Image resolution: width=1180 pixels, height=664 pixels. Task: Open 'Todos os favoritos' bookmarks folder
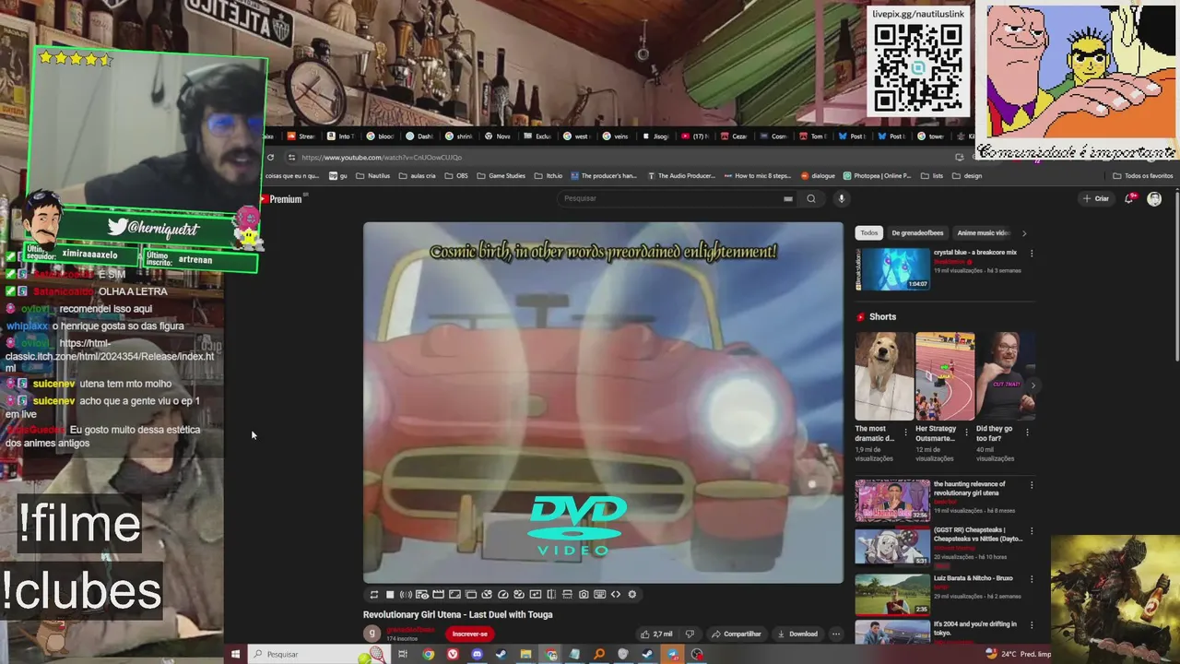point(1143,176)
